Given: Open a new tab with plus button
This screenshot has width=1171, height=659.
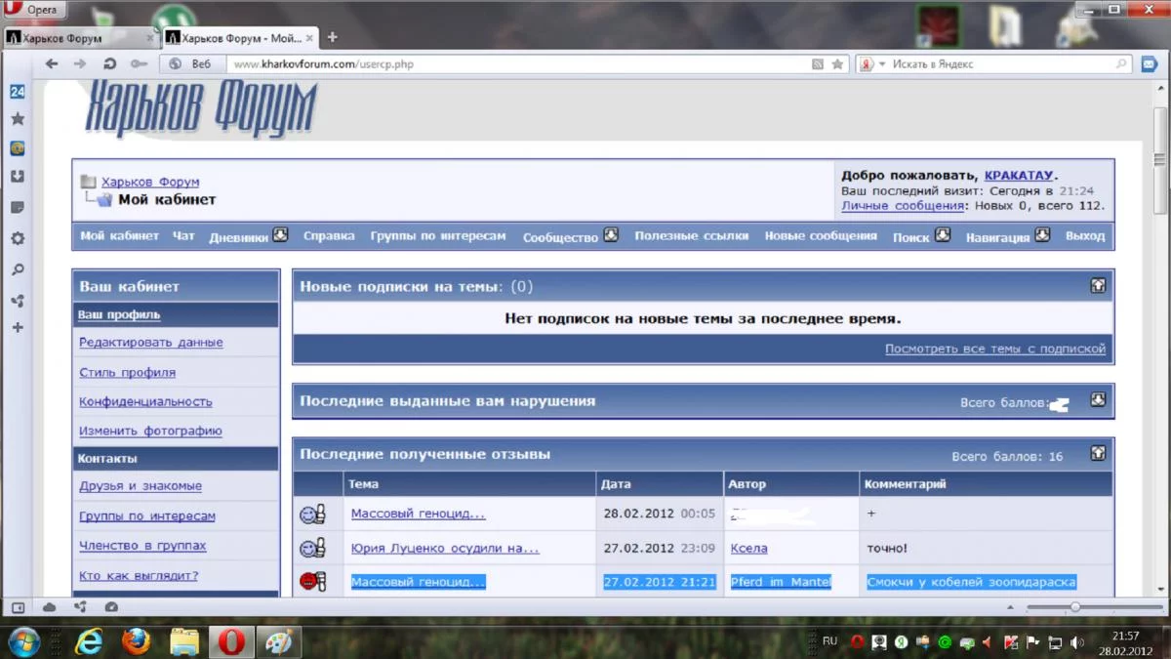Looking at the screenshot, I should pos(332,38).
